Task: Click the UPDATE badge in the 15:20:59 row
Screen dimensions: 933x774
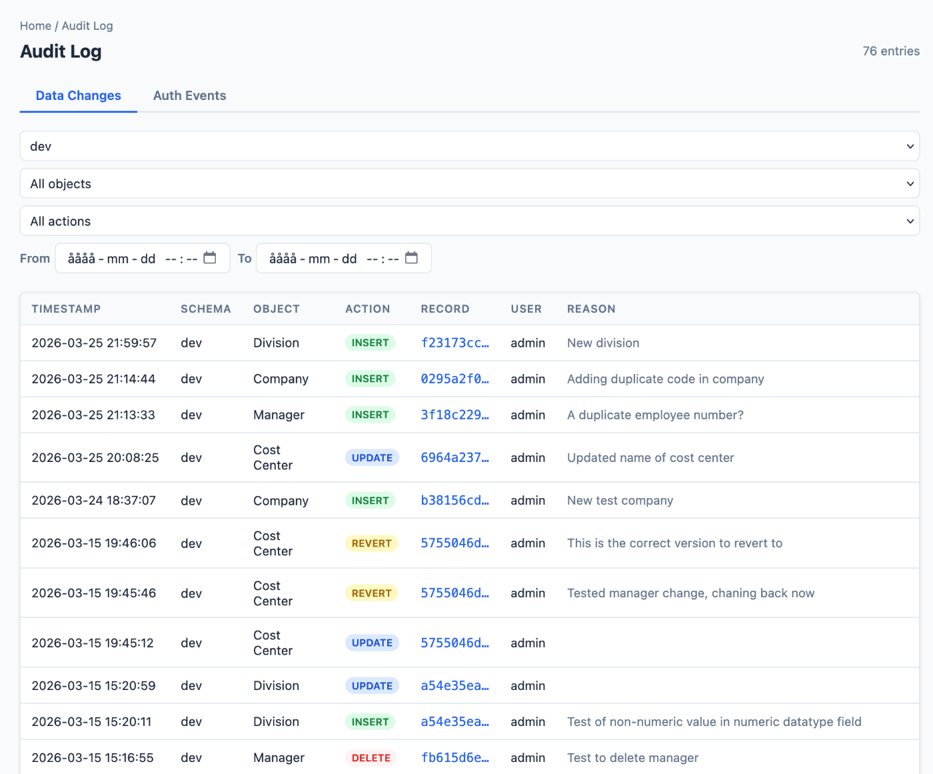Action: coord(372,685)
